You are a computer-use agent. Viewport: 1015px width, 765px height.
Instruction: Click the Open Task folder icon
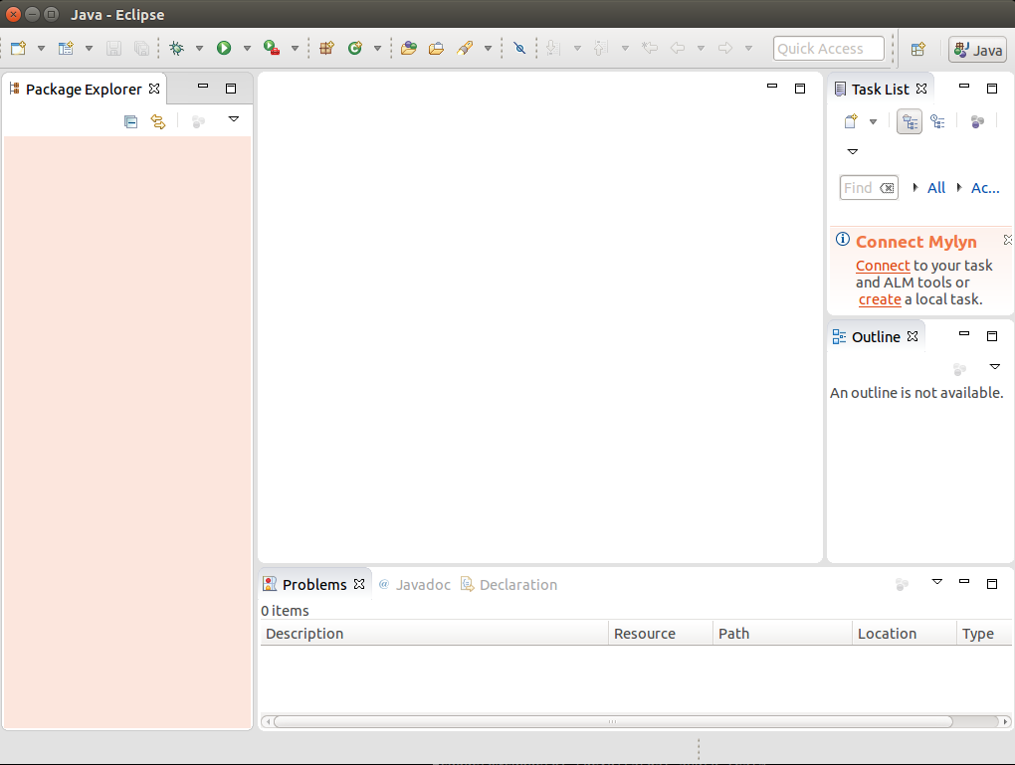coord(436,48)
